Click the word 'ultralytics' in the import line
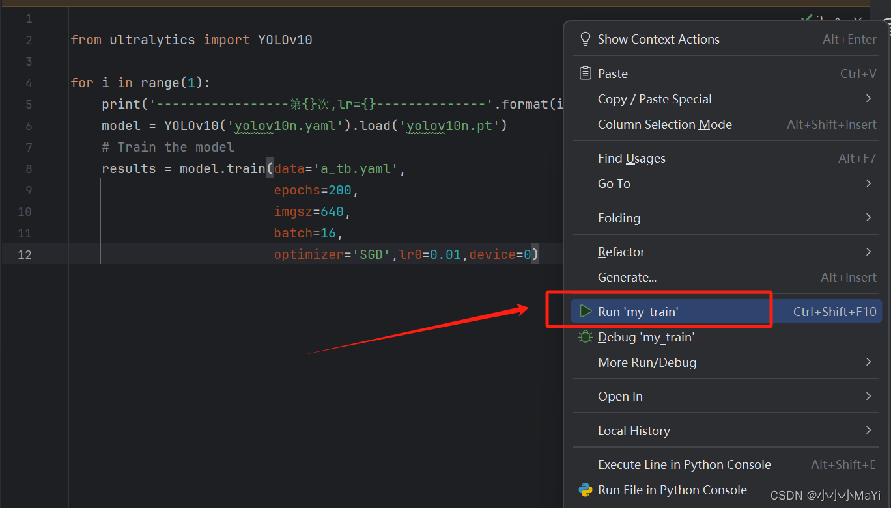Viewport: 891px width, 508px height. tap(152, 40)
